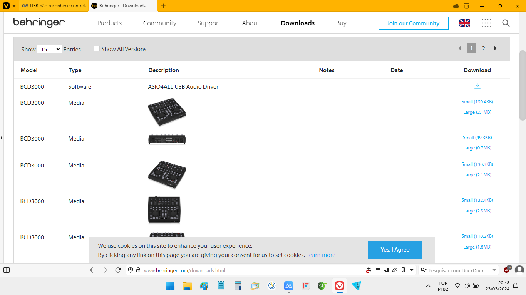
Task: Enable the Show All Versions checkbox
Action: click(x=97, y=49)
